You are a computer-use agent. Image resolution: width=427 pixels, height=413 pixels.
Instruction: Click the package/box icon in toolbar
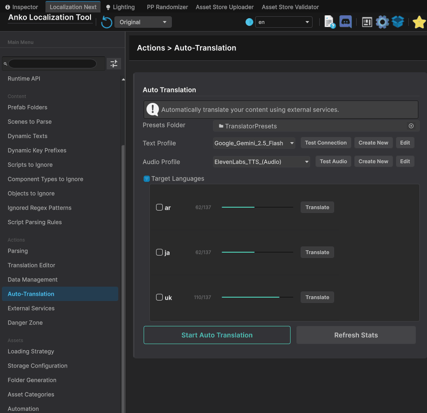coord(398,22)
